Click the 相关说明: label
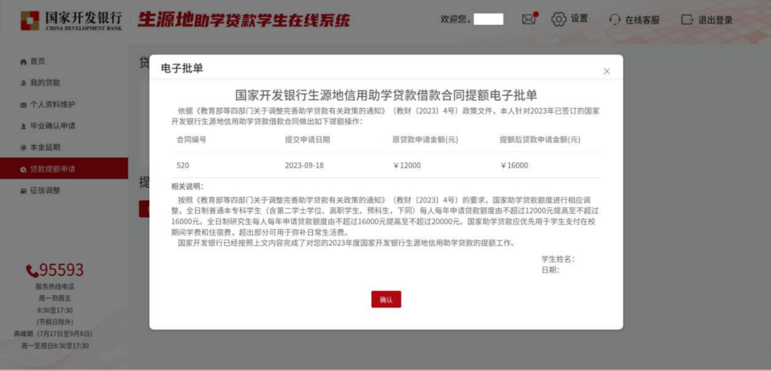Screen dimensions: 771x371 [x=188, y=186]
